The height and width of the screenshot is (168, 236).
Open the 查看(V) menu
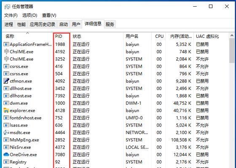tap(49, 15)
